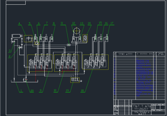Click the pressure gauge circle beside block 19
The width and height of the screenshot is (167, 116).
81,81
